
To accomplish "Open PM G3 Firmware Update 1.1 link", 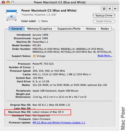I will [59, 122].
